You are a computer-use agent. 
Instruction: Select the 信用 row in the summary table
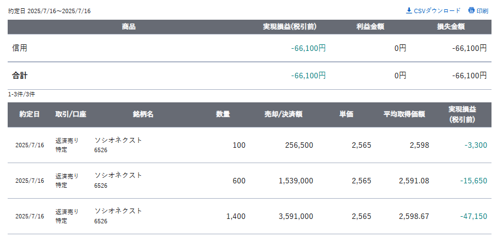tap(249, 48)
